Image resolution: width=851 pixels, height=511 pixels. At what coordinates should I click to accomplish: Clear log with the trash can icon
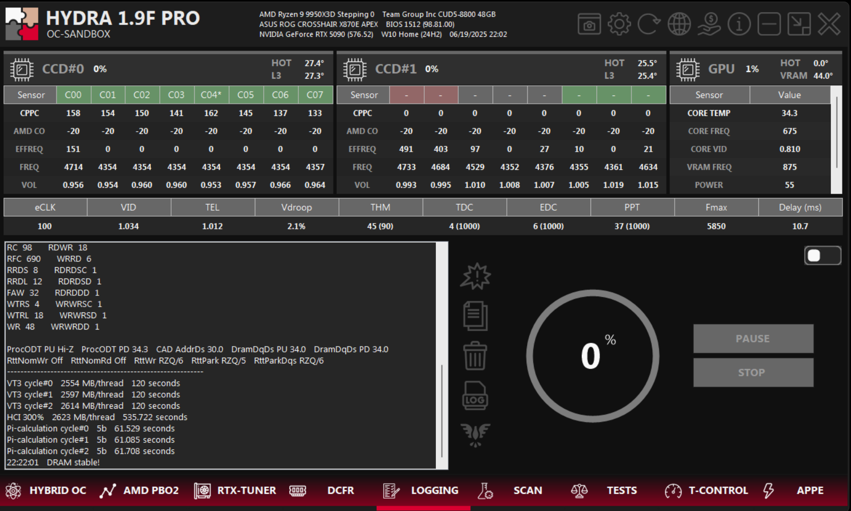(x=475, y=356)
